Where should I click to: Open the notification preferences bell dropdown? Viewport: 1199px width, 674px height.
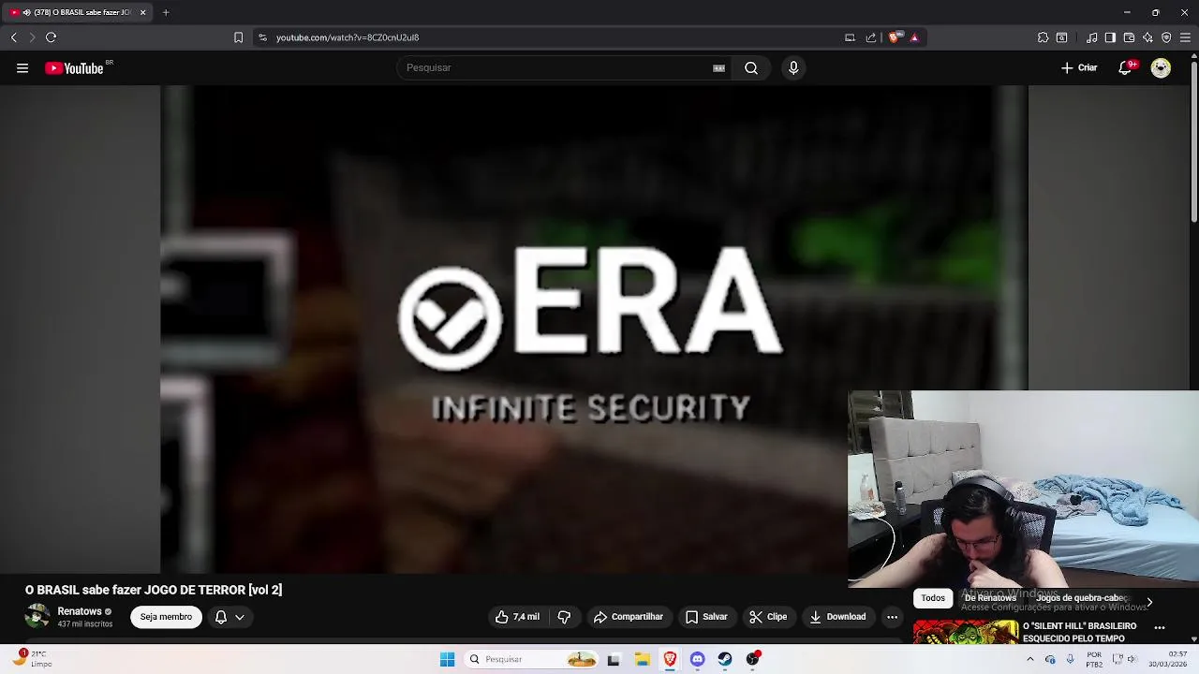229,617
